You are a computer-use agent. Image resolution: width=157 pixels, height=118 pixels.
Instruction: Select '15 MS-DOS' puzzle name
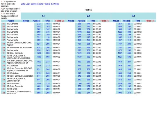(x=12, y=89)
